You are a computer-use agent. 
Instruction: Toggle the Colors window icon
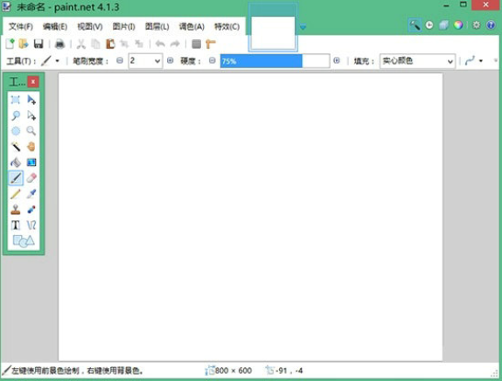tap(458, 25)
